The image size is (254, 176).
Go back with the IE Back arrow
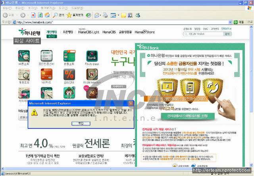[5, 15]
